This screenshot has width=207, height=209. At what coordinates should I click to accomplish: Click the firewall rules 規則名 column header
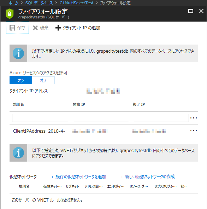click(18, 104)
